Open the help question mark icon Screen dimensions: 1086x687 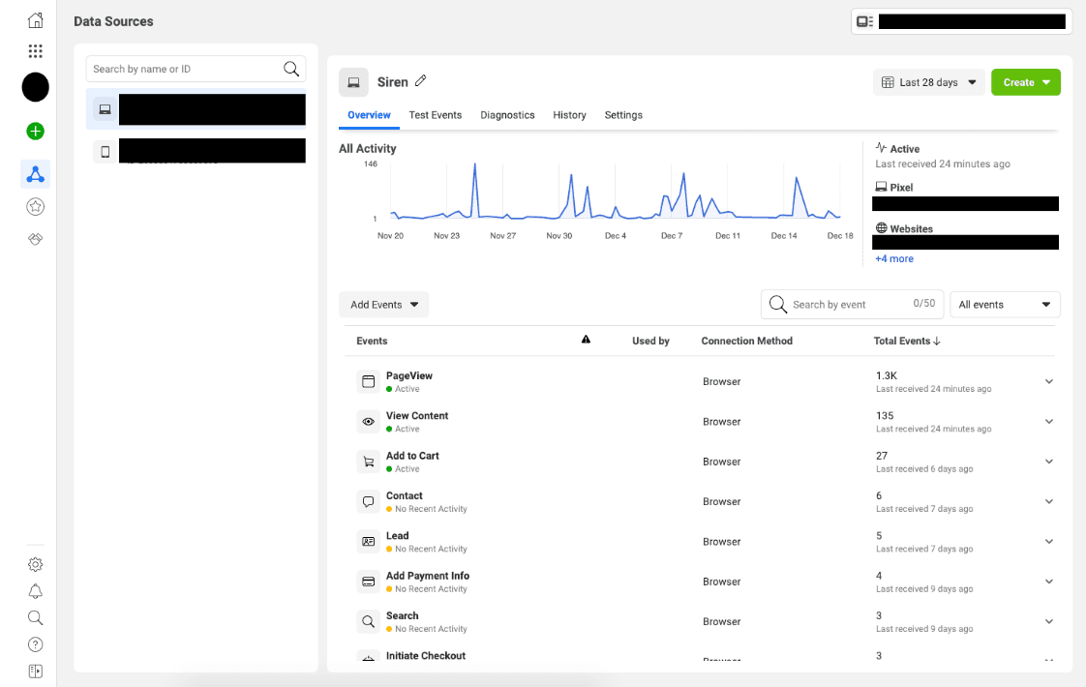coord(35,644)
